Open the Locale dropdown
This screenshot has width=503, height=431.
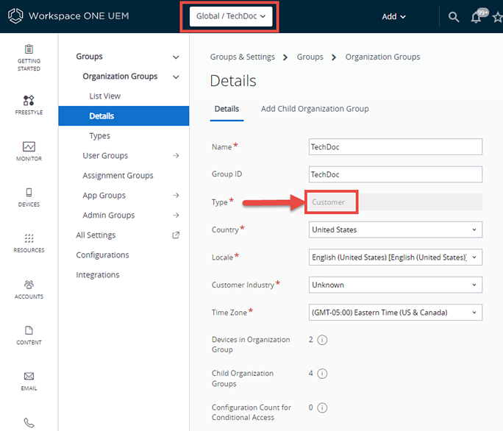[395, 257]
